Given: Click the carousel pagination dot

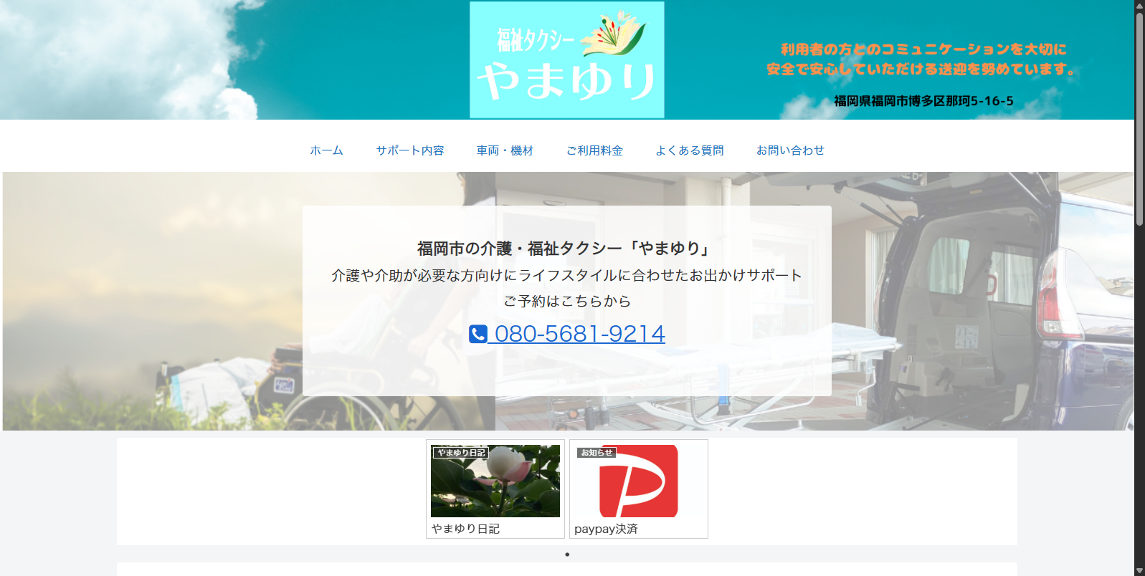Looking at the screenshot, I should pyautogui.click(x=567, y=555).
